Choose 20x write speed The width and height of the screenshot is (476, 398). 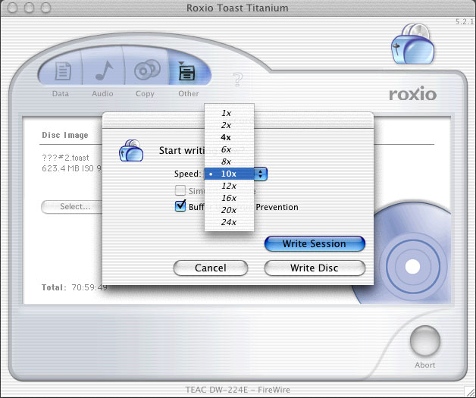click(x=229, y=210)
